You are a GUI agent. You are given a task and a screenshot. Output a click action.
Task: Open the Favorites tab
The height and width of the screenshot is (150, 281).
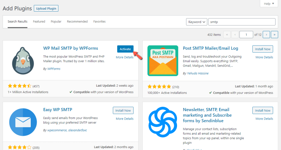[x=99, y=21]
